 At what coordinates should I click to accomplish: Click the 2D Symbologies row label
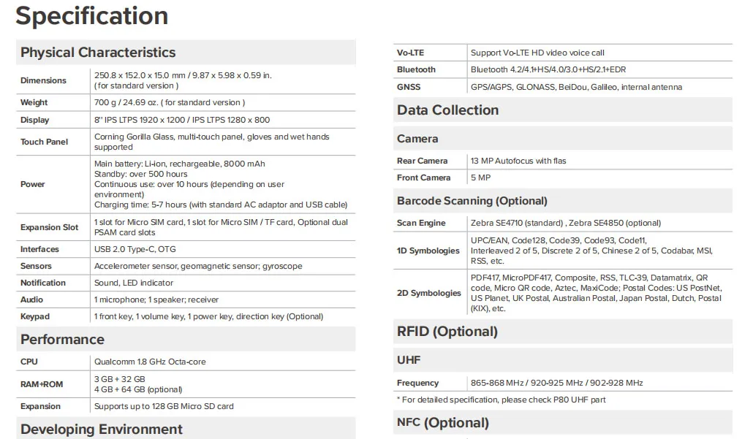429,293
